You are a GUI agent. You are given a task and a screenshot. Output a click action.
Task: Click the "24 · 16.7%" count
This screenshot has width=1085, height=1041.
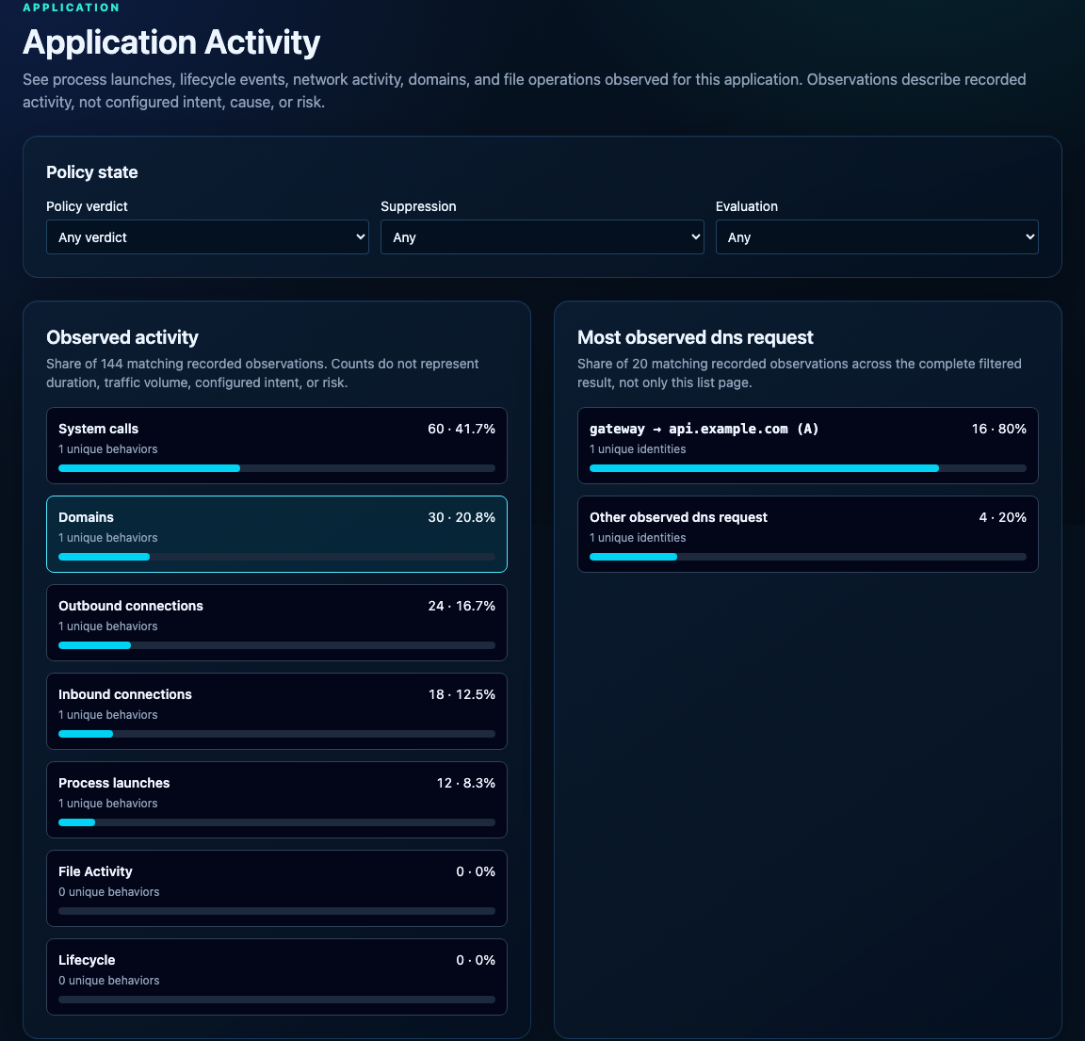[462, 607]
